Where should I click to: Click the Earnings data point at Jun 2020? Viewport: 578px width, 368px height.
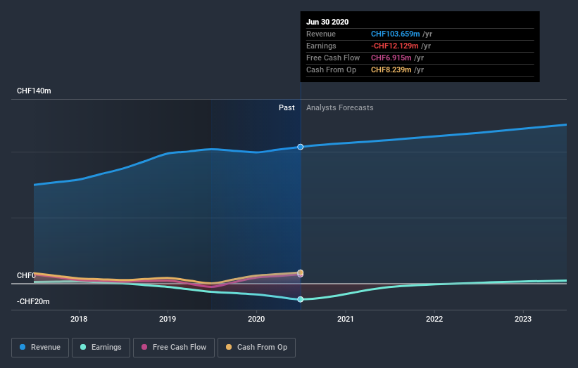(x=301, y=299)
